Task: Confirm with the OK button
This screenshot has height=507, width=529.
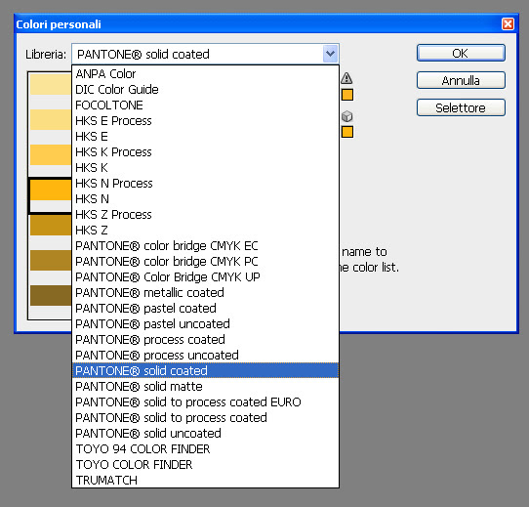Action: [x=461, y=53]
